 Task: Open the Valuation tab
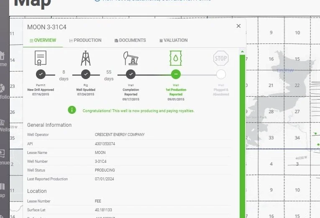174,41
